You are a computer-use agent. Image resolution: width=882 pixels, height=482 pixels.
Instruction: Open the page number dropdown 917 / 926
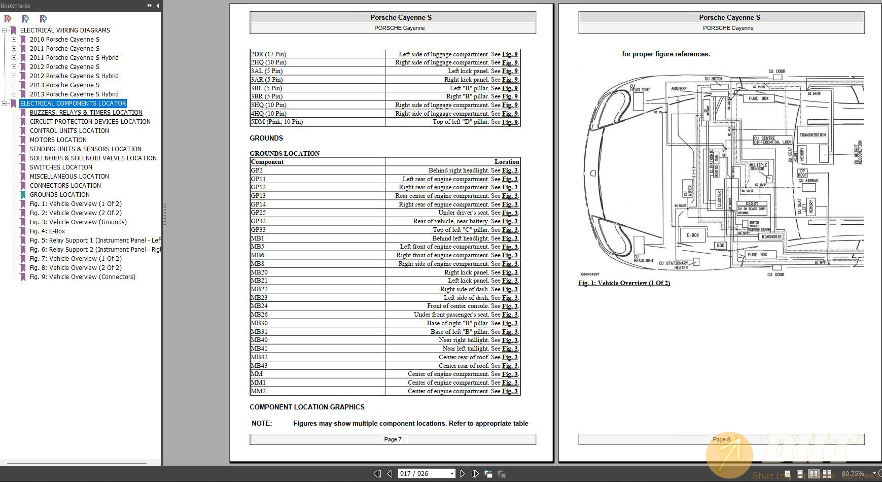point(452,474)
